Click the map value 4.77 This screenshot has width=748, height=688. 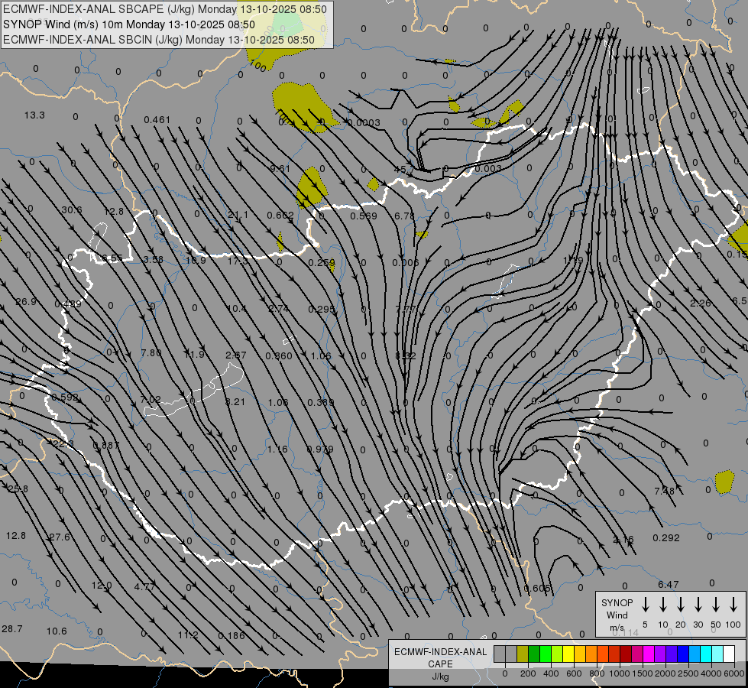tap(144, 587)
